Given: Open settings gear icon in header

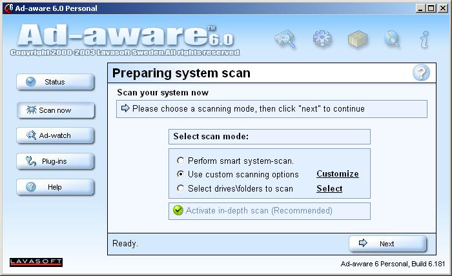Looking at the screenshot, I should 322,38.
